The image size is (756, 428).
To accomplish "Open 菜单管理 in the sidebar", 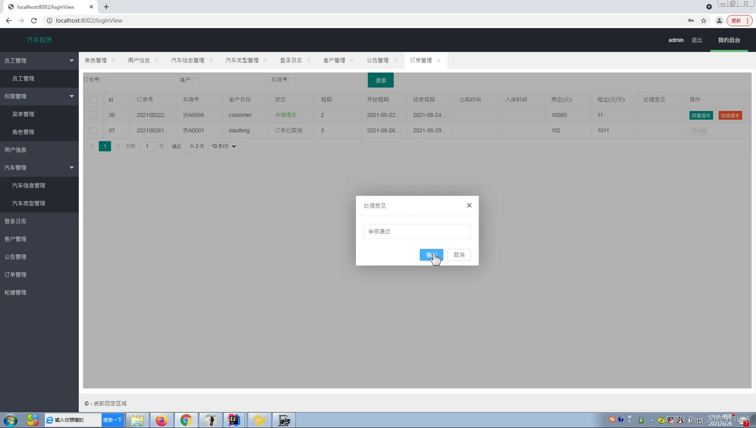I will coord(39,114).
